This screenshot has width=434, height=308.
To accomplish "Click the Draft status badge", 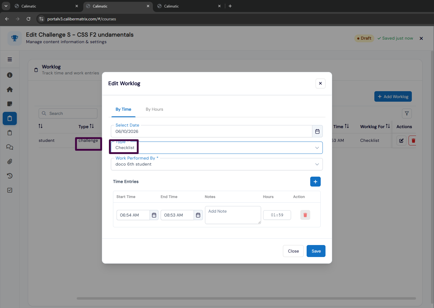I will [x=364, y=38].
